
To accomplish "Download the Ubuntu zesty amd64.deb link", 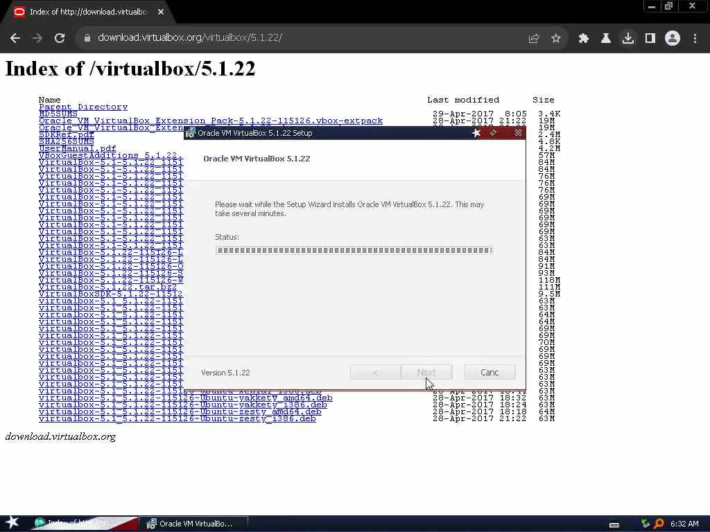I will (180, 411).
